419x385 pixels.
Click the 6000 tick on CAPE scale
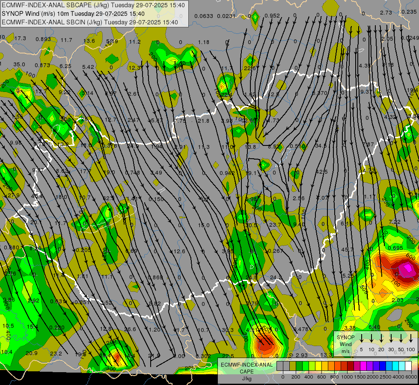[411, 377]
